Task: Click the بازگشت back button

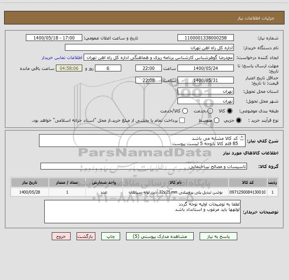Action: (86, 236)
